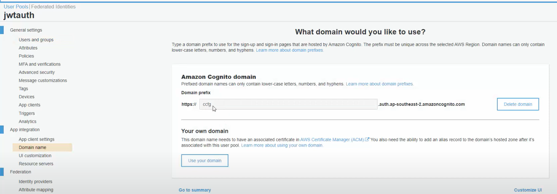Open App client settings

(37, 139)
